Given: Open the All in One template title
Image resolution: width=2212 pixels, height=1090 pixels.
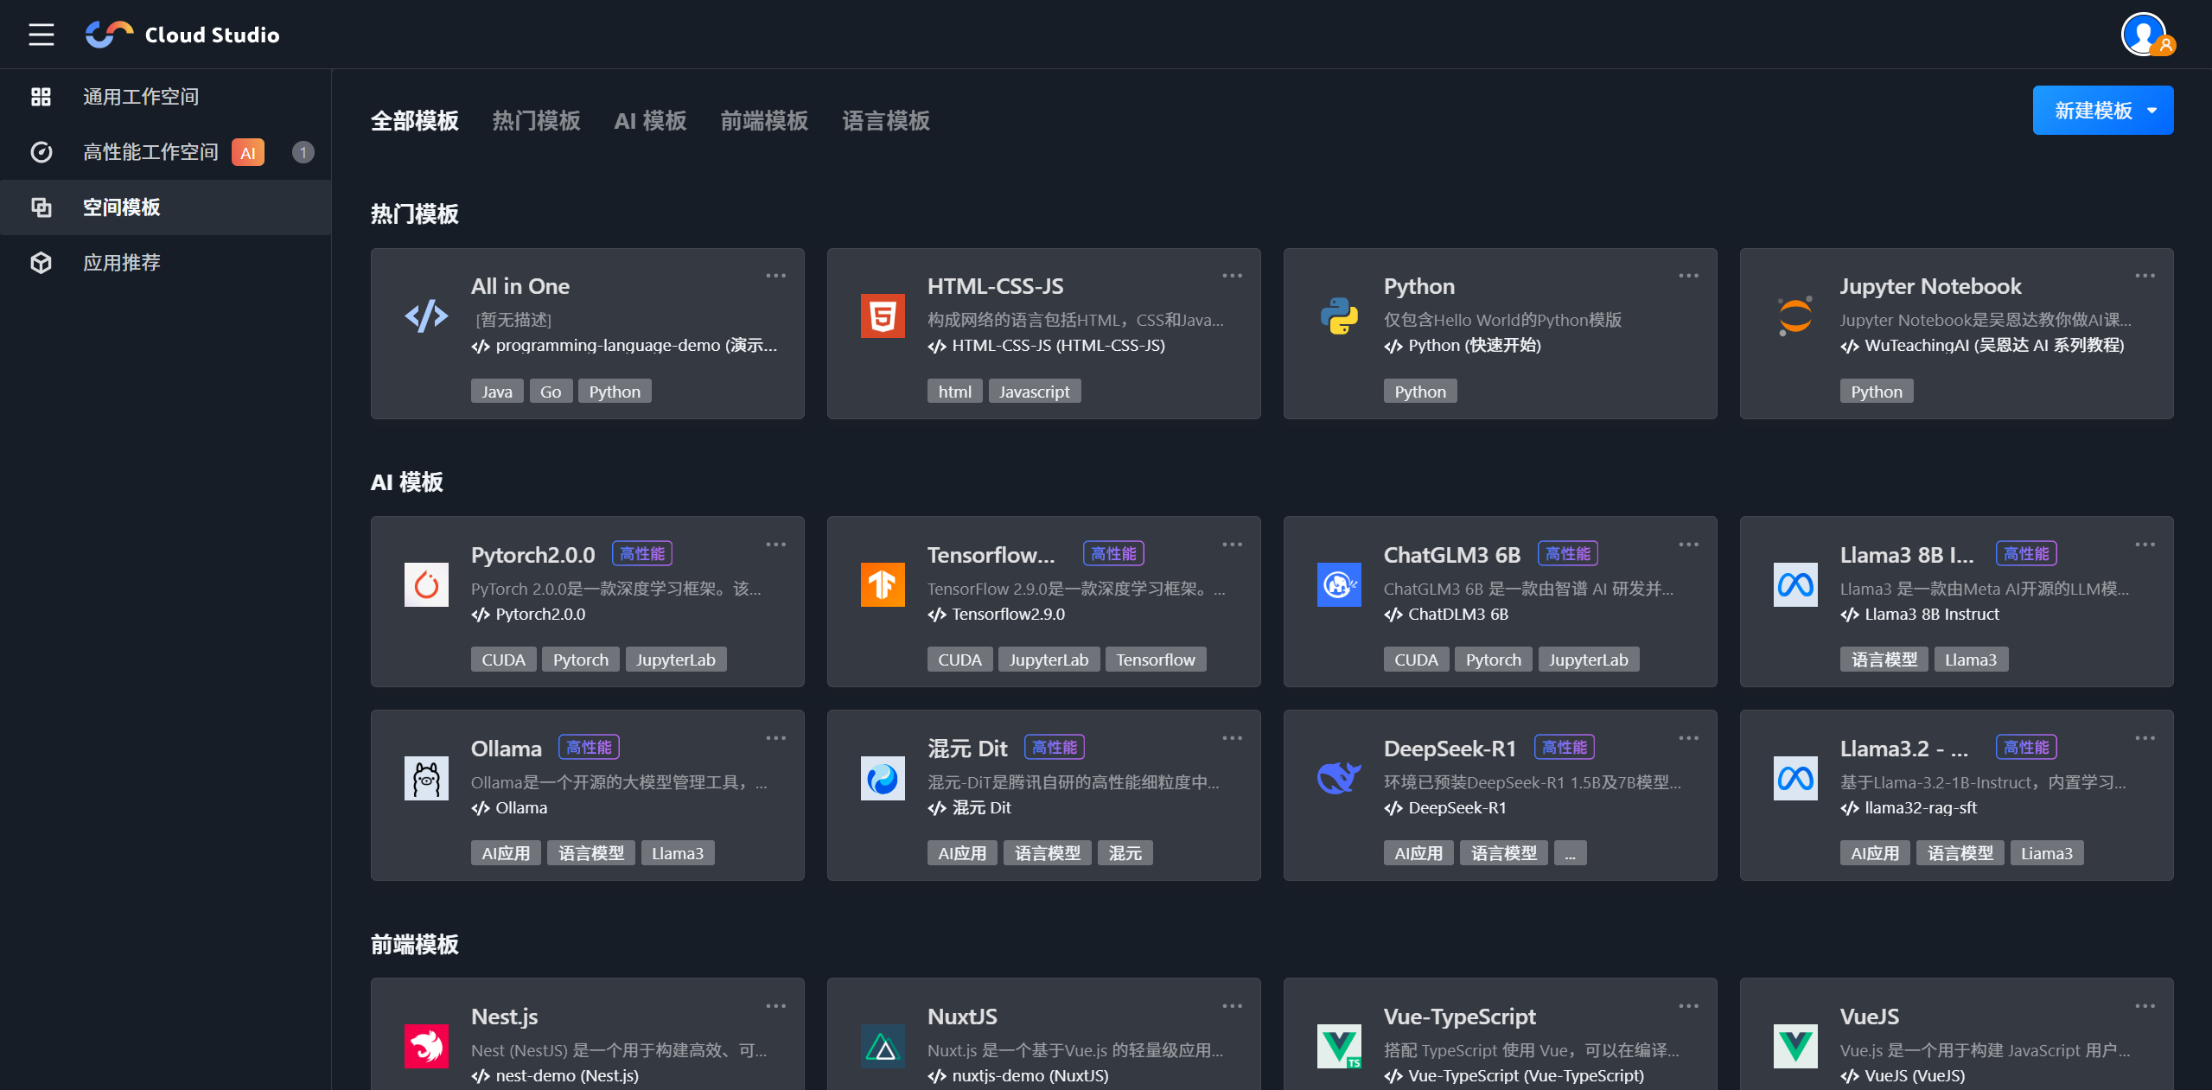Looking at the screenshot, I should click(520, 286).
